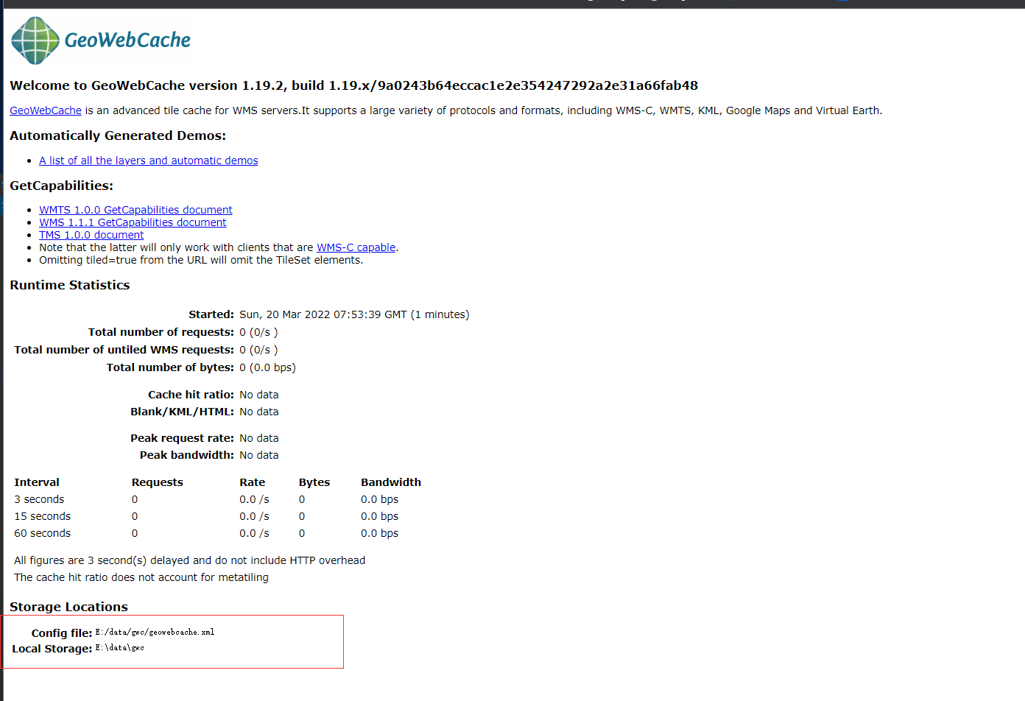The width and height of the screenshot is (1025, 701).
Task: Click the GeoWebCache globe logo icon
Action: click(35, 40)
